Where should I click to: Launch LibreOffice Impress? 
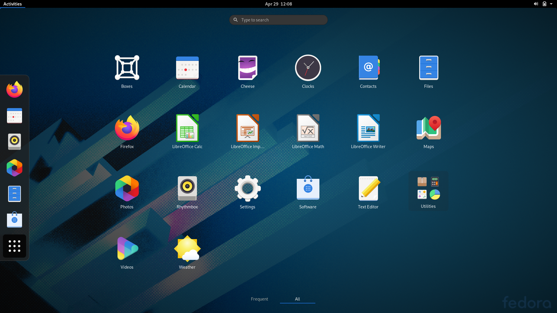tap(247, 132)
